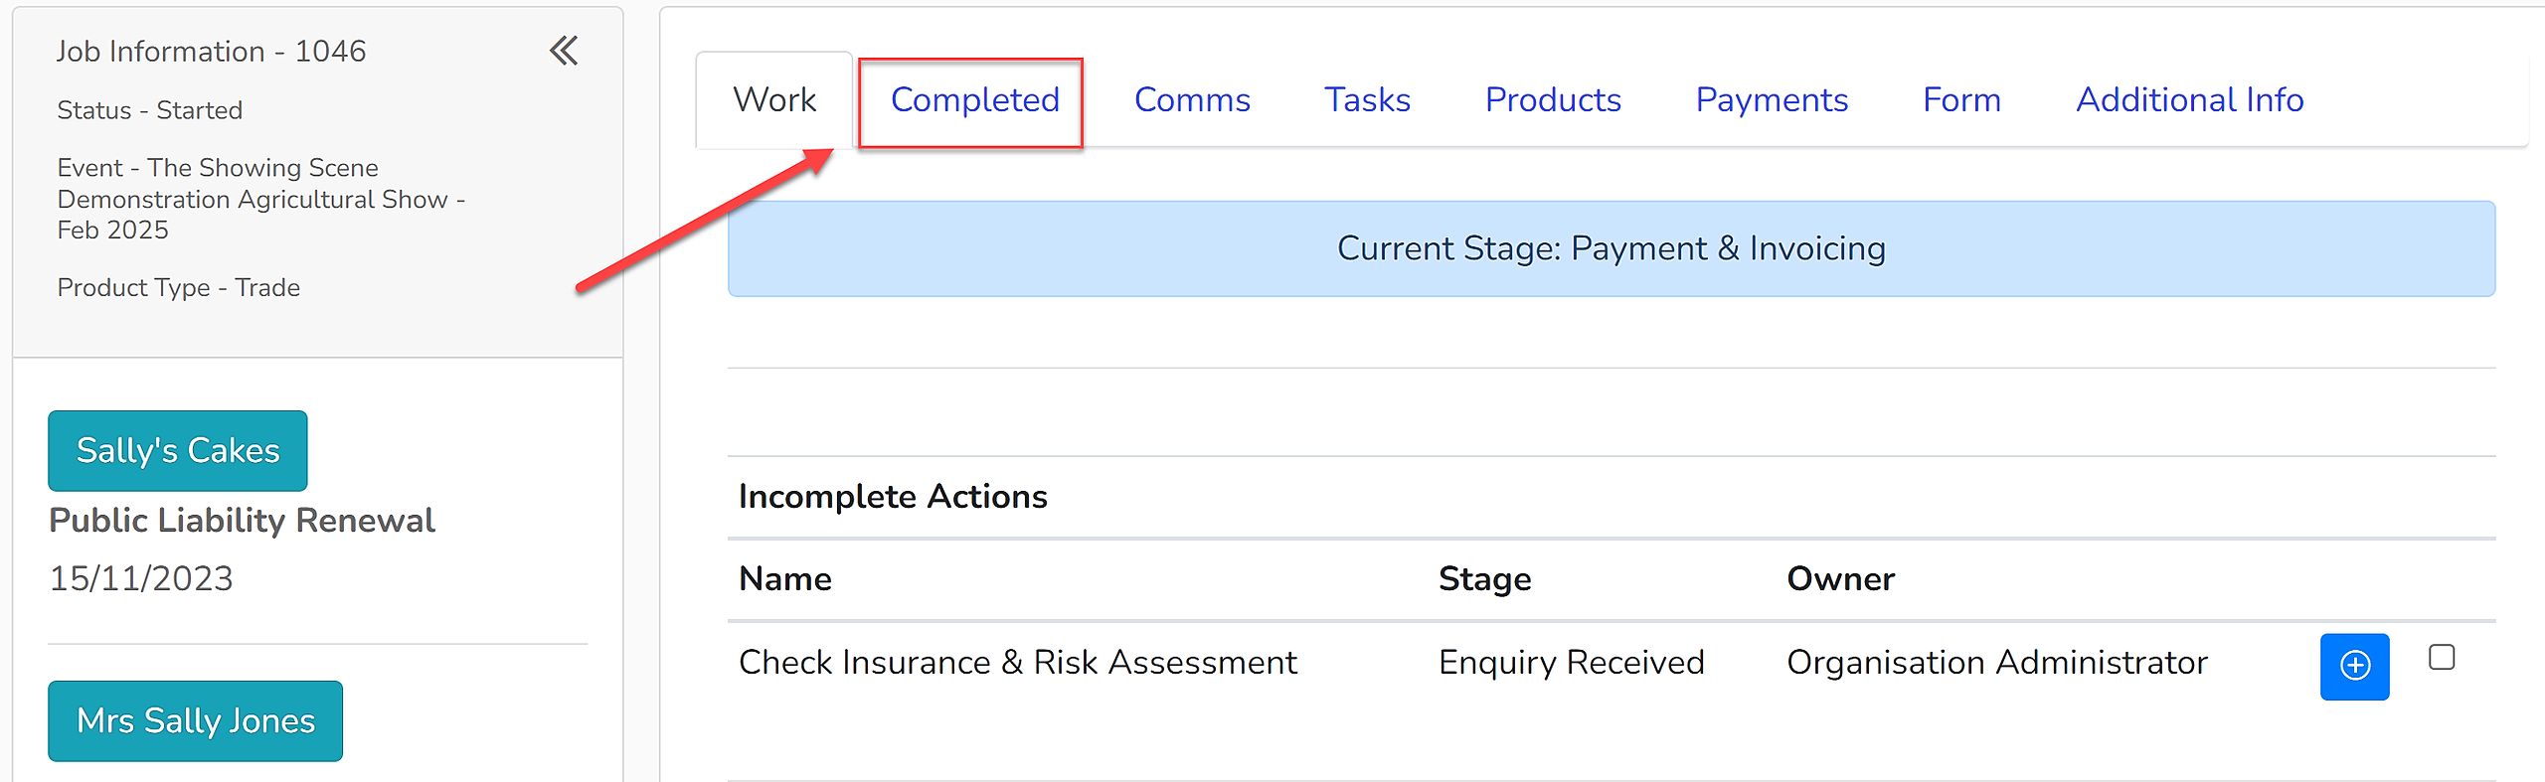2545x782 pixels.
Task: Go to the Tasks tab
Action: pyautogui.click(x=1367, y=99)
